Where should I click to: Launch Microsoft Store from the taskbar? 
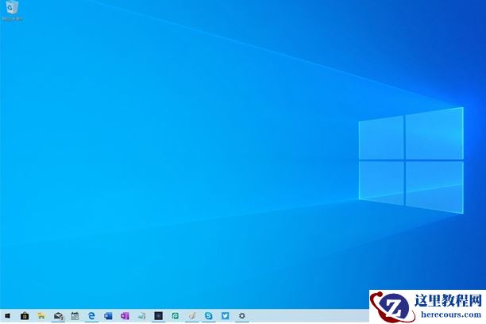pos(25,316)
